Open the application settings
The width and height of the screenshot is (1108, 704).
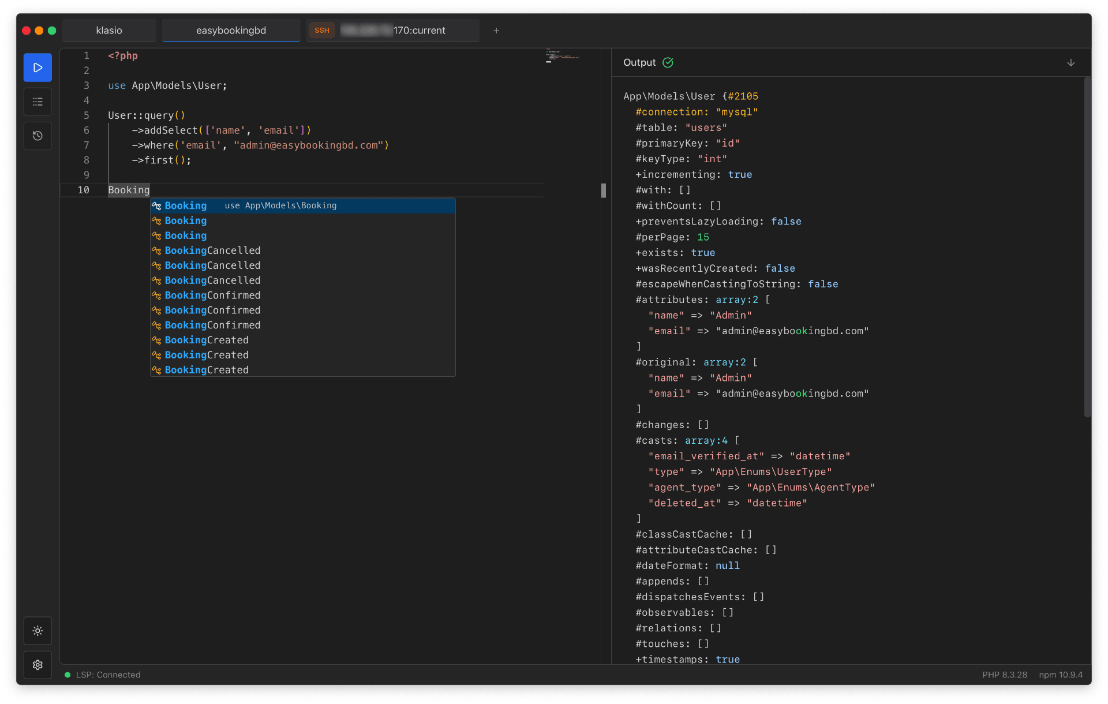click(x=37, y=665)
